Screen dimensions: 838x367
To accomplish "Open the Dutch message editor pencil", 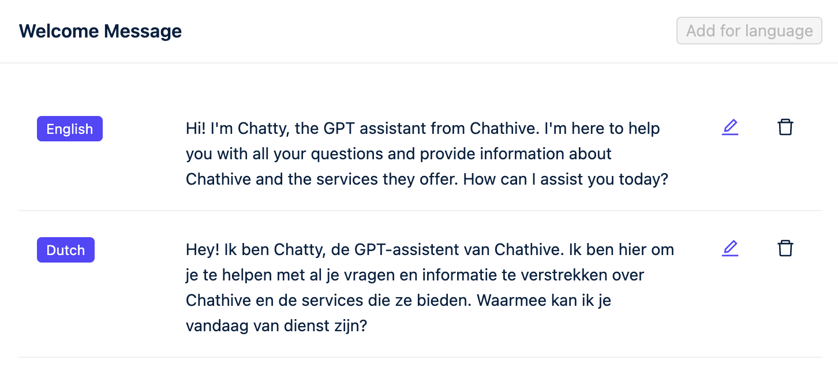I will [730, 249].
